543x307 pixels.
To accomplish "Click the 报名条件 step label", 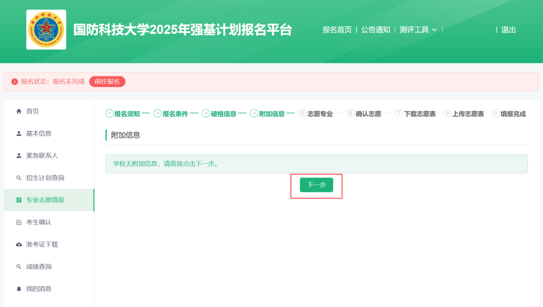I will point(175,114).
